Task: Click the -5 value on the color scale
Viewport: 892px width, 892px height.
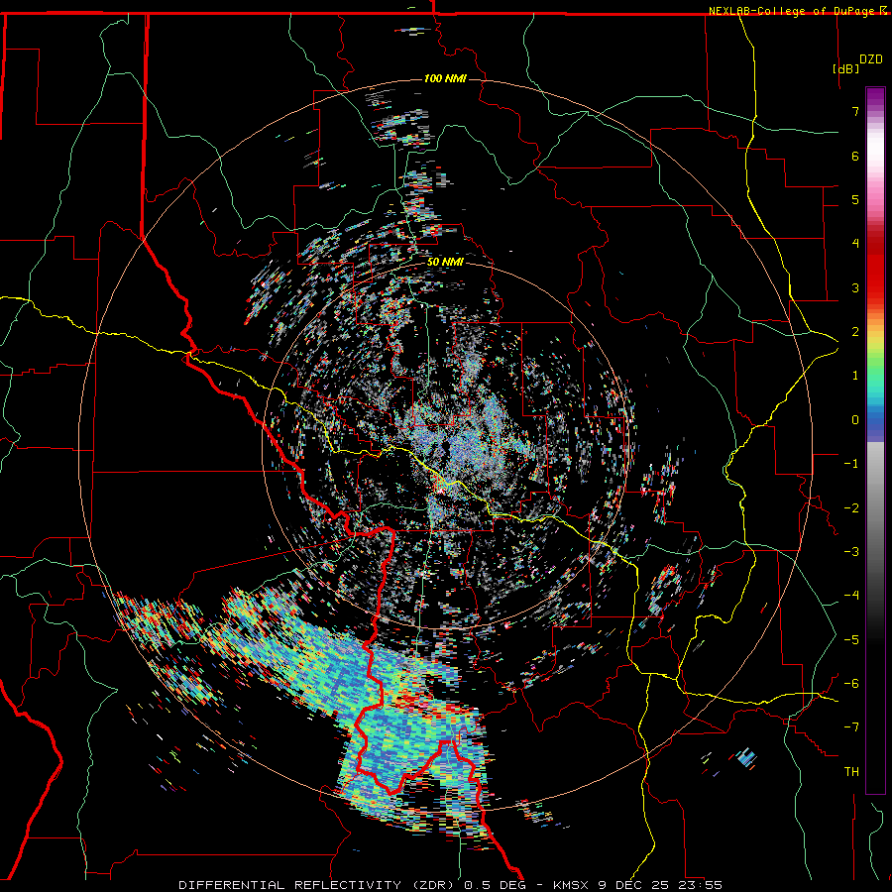Action: coord(851,640)
